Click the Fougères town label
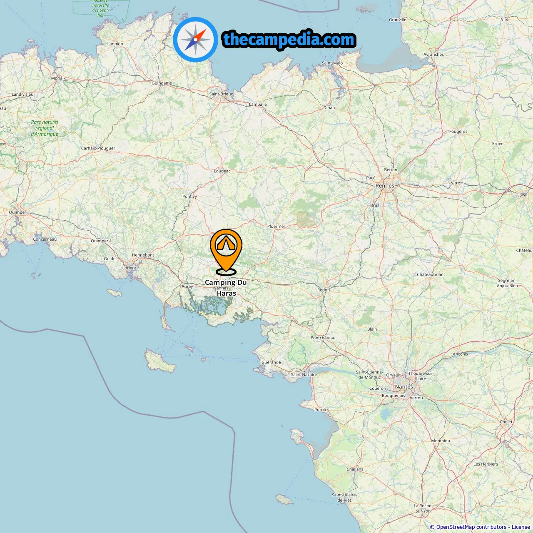Image resolution: width=533 pixels, height=533 pixels. tap(458, 131)
